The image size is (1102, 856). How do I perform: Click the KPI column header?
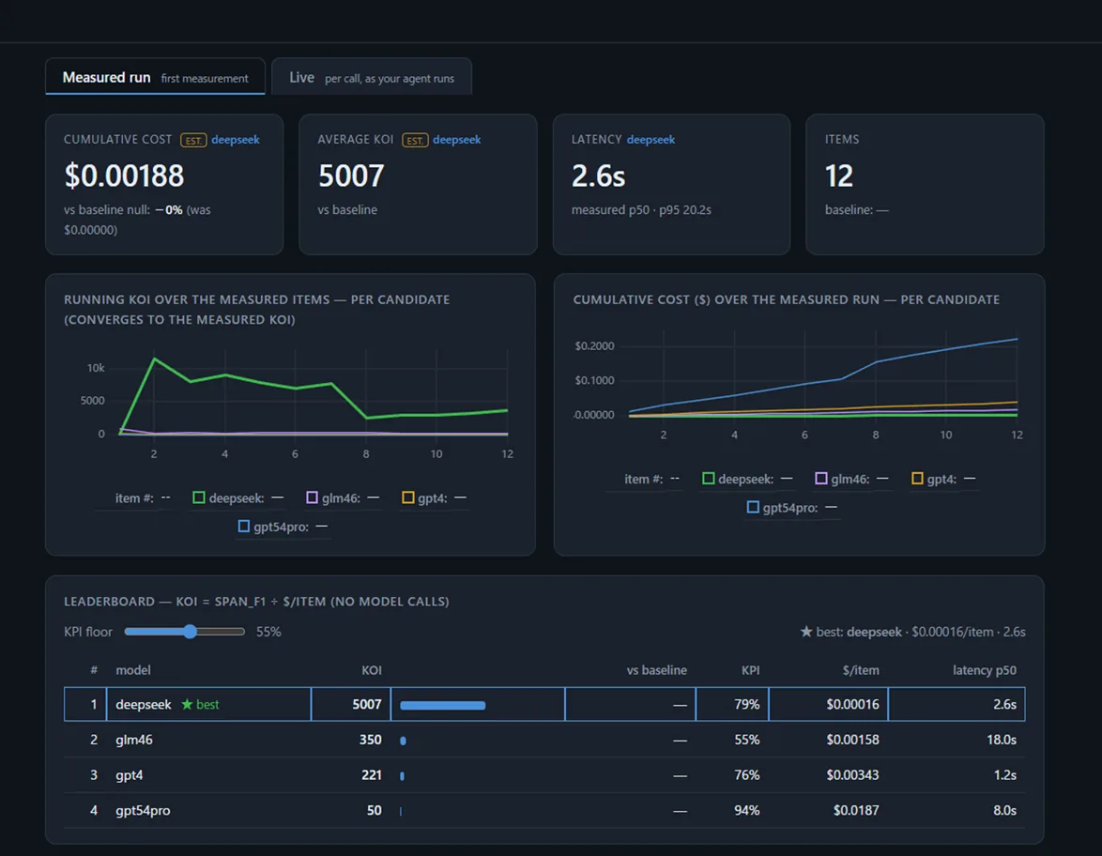tap(751, 670)
